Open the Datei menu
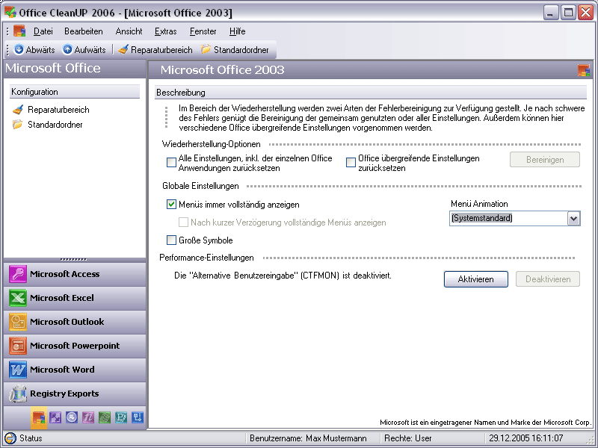 pos(43,31)
